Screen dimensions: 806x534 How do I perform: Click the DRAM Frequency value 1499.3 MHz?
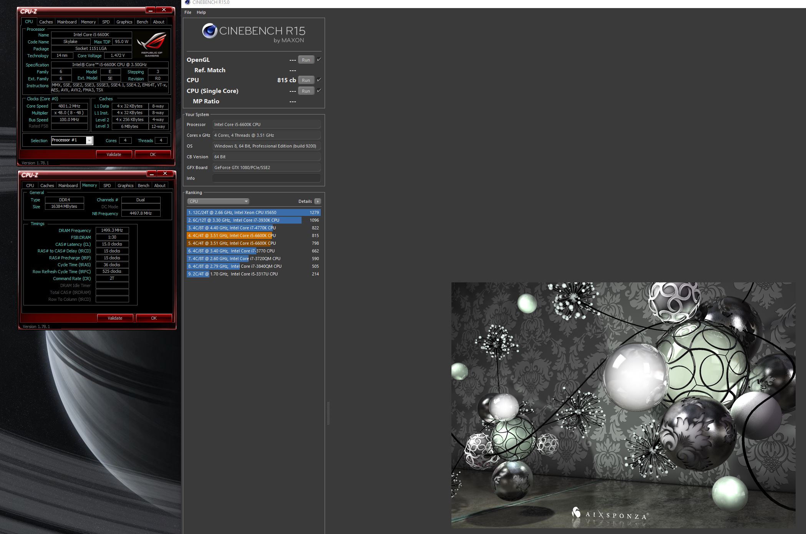click(112, 230)
